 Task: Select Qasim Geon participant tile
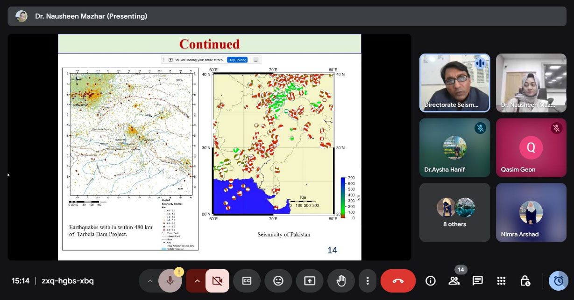[x=531, y=147]
